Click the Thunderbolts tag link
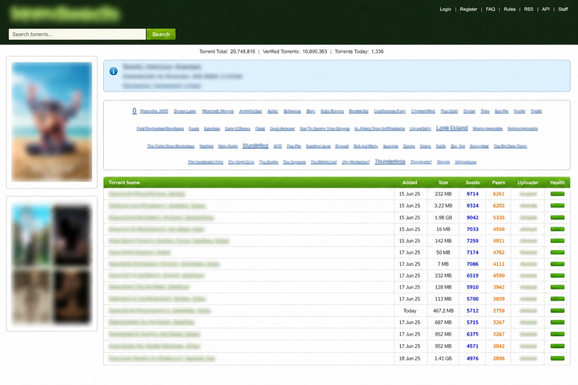This screenshot has width=578, height=385. click(390, 162)
